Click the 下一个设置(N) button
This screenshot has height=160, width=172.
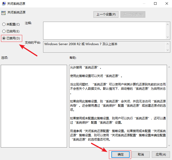pyautogui.click(x=133, y=14)
